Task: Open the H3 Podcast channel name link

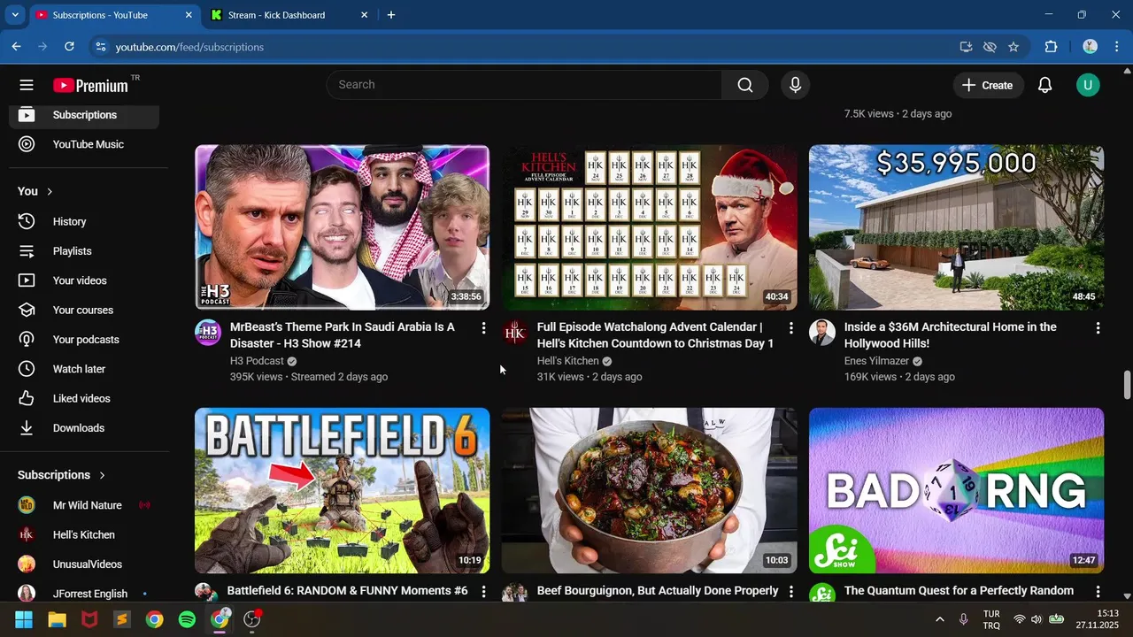Action: [x=257, y=361]
